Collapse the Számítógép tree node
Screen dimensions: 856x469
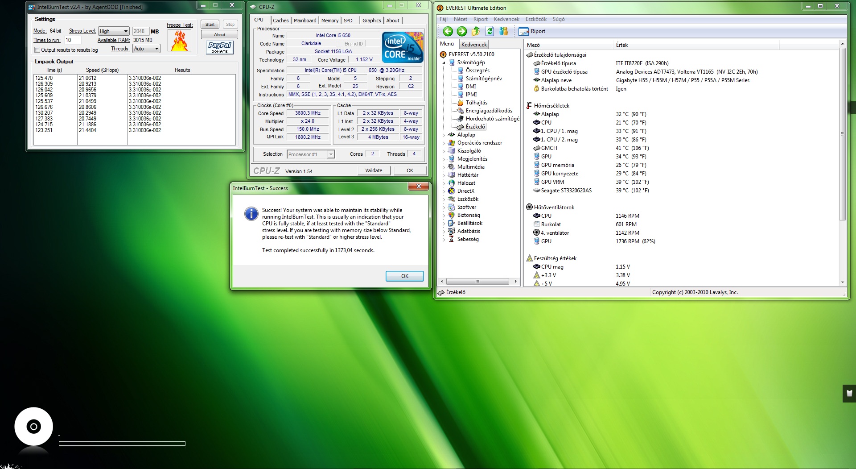click(444, 63)
